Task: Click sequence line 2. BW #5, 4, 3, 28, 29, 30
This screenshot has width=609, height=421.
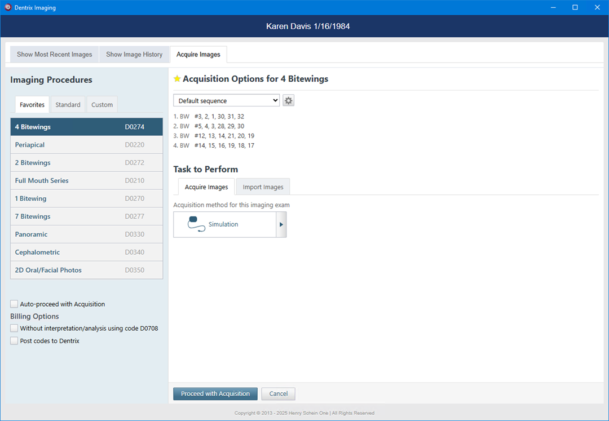Action: point(209,126)
